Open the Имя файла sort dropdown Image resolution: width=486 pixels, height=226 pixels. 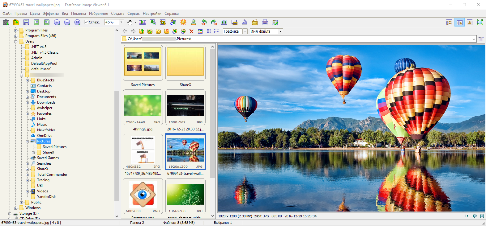(x=281, y=31)
